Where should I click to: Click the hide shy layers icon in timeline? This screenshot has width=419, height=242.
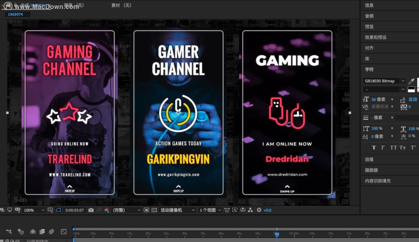(32, 231)
